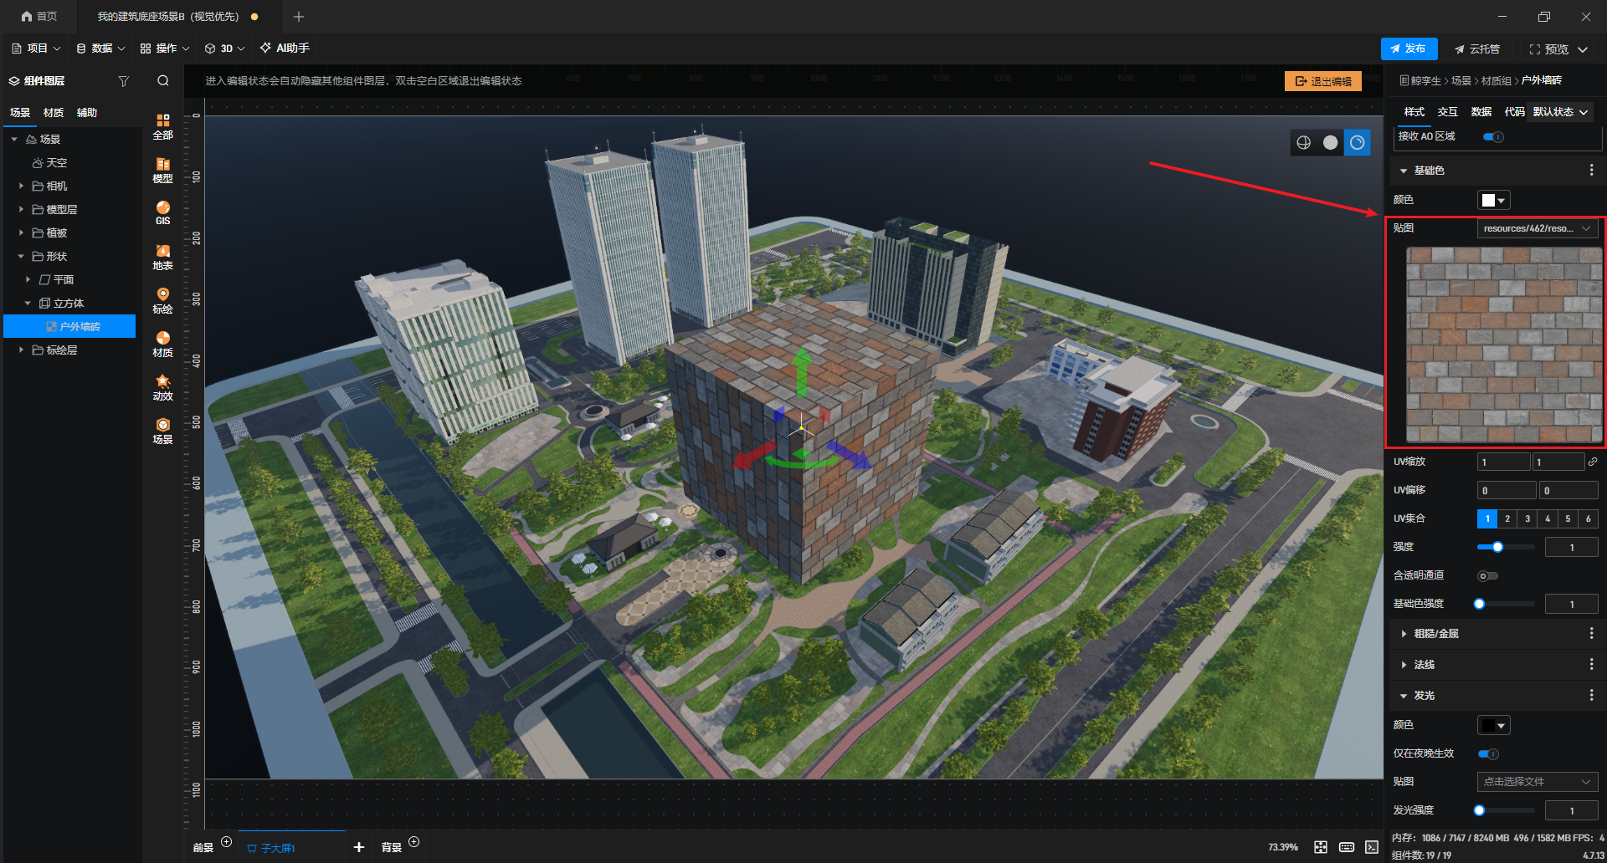The height and width of the screenshot is (863, 1607).
Task: Open the 标绘 marker icon
Action: pyautogui.click(x=162, y=300)
